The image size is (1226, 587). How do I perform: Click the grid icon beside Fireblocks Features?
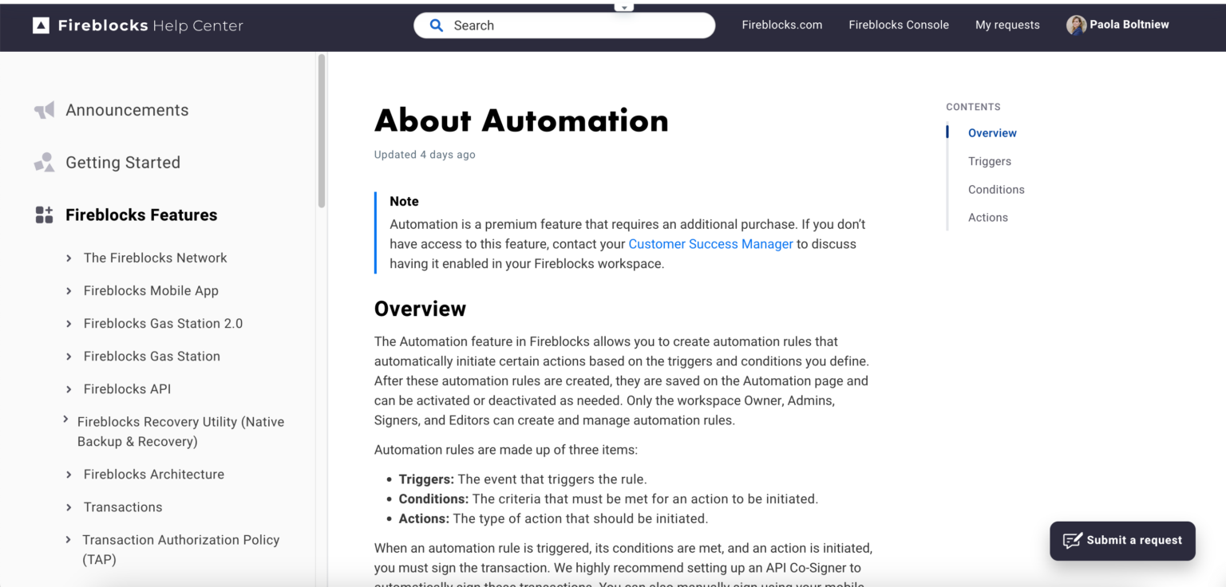click(44, 214)
